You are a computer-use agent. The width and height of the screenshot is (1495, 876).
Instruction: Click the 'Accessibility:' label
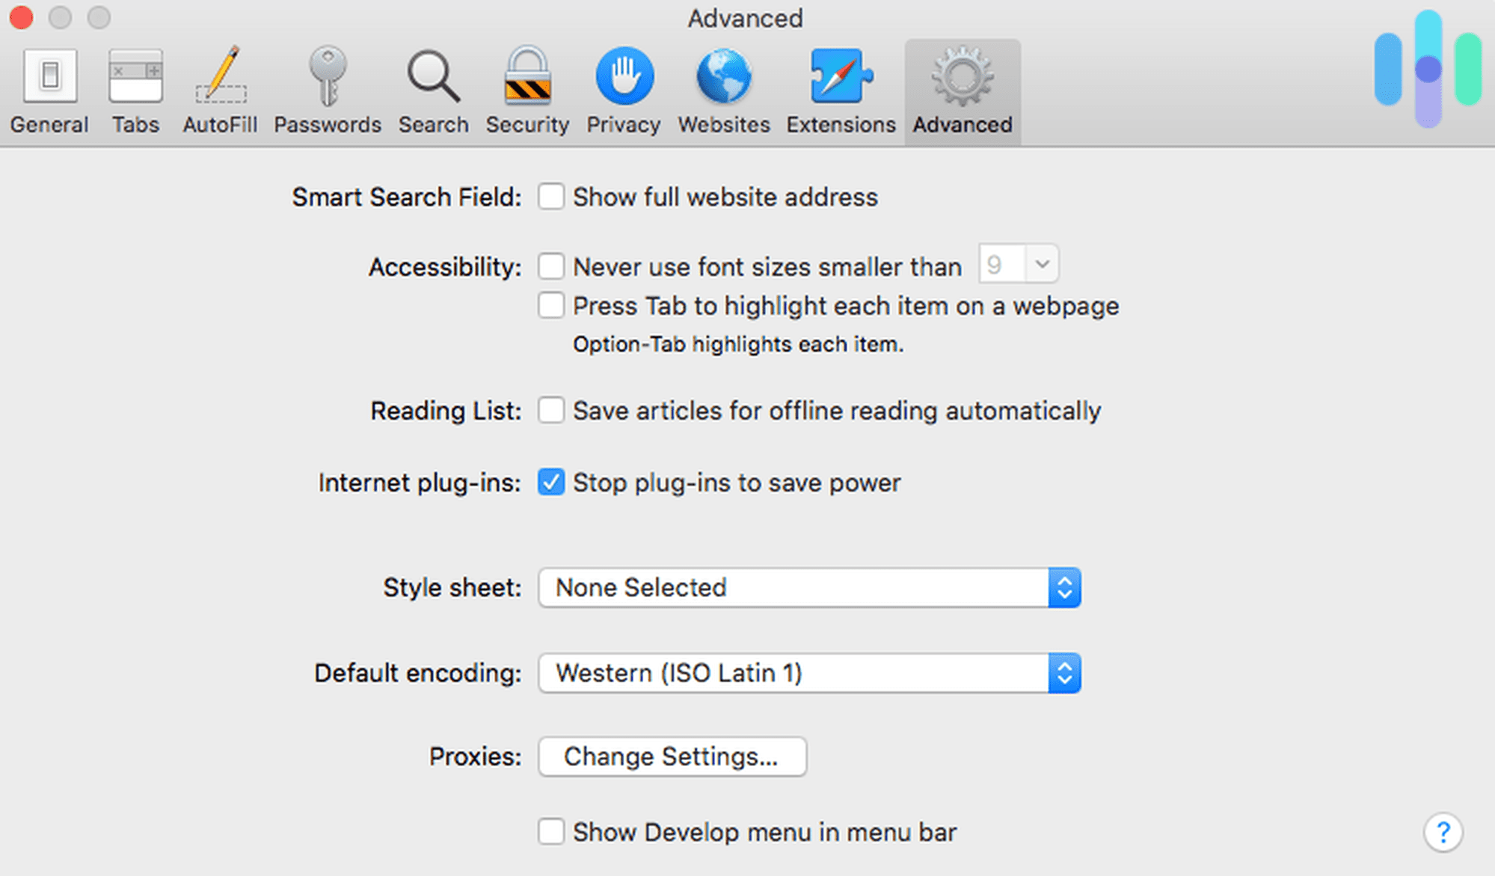(x=445, y=266)
